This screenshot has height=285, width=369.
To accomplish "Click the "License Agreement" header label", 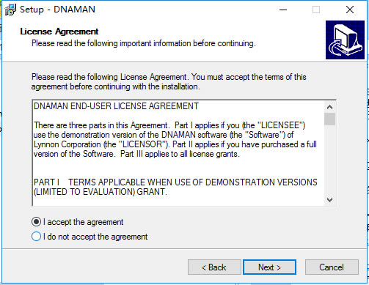I will 59,32.
